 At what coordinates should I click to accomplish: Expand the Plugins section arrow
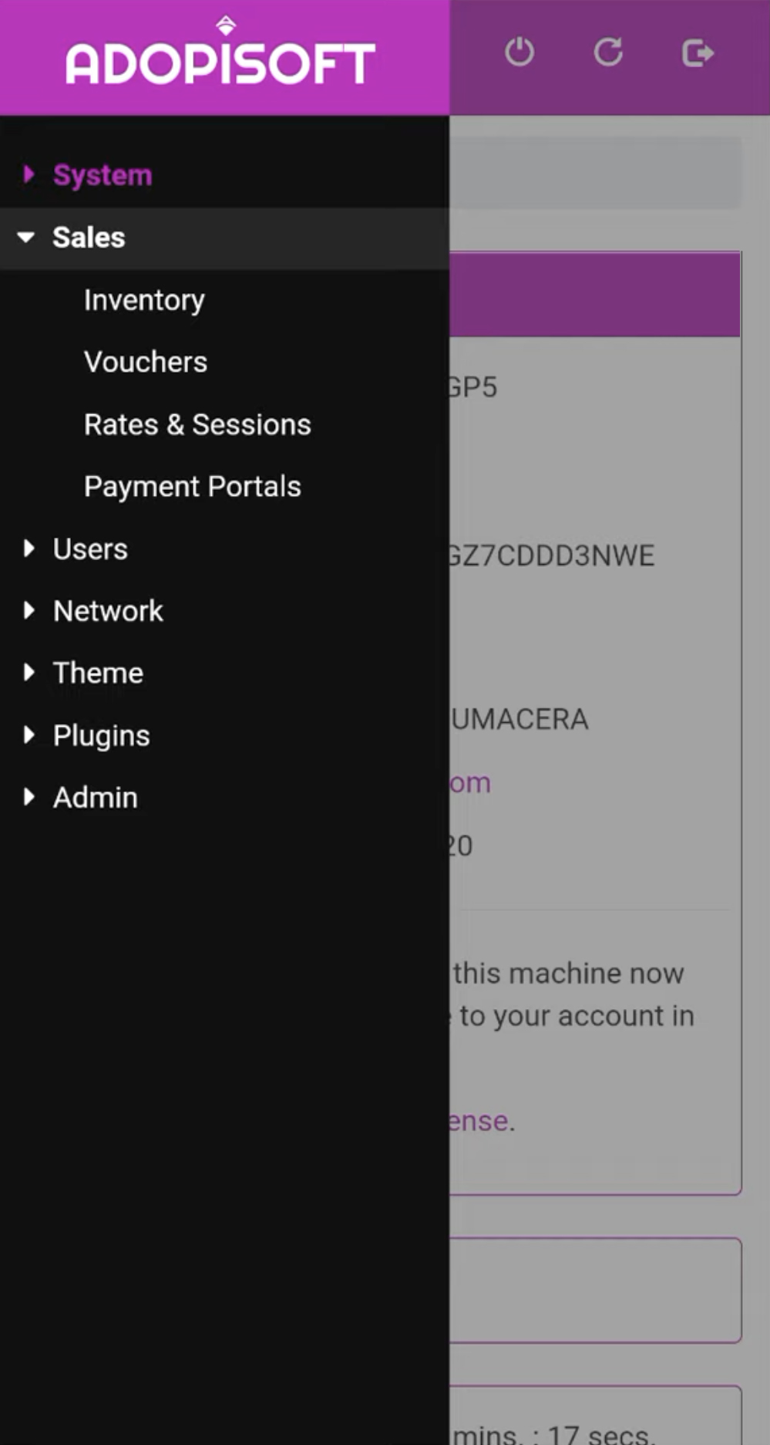tap(29, 734)
